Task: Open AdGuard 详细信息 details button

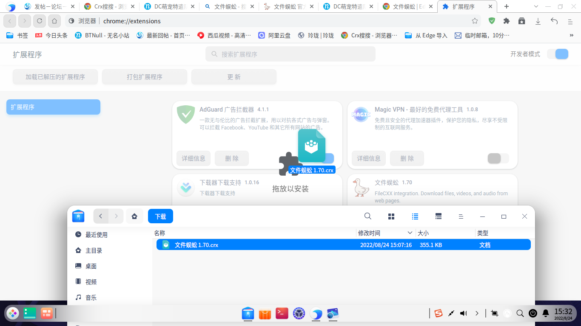Action: 194,158
